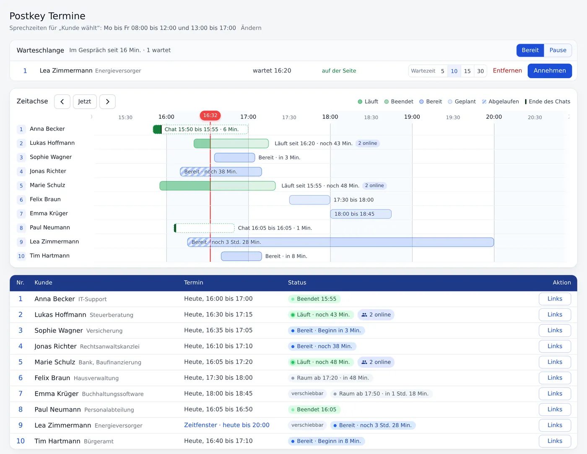Click the 16:32 current time marker
587x454 pixels.
[210, 115]
